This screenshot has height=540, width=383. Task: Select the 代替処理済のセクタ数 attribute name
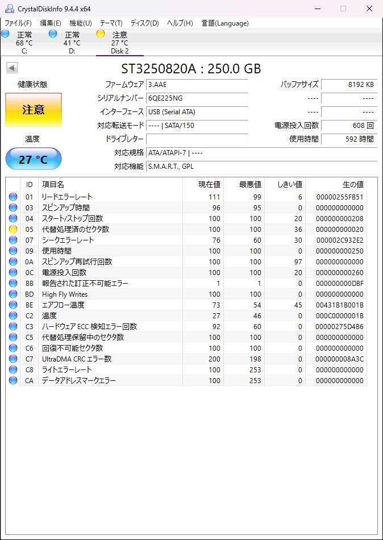tap(76, 230)
